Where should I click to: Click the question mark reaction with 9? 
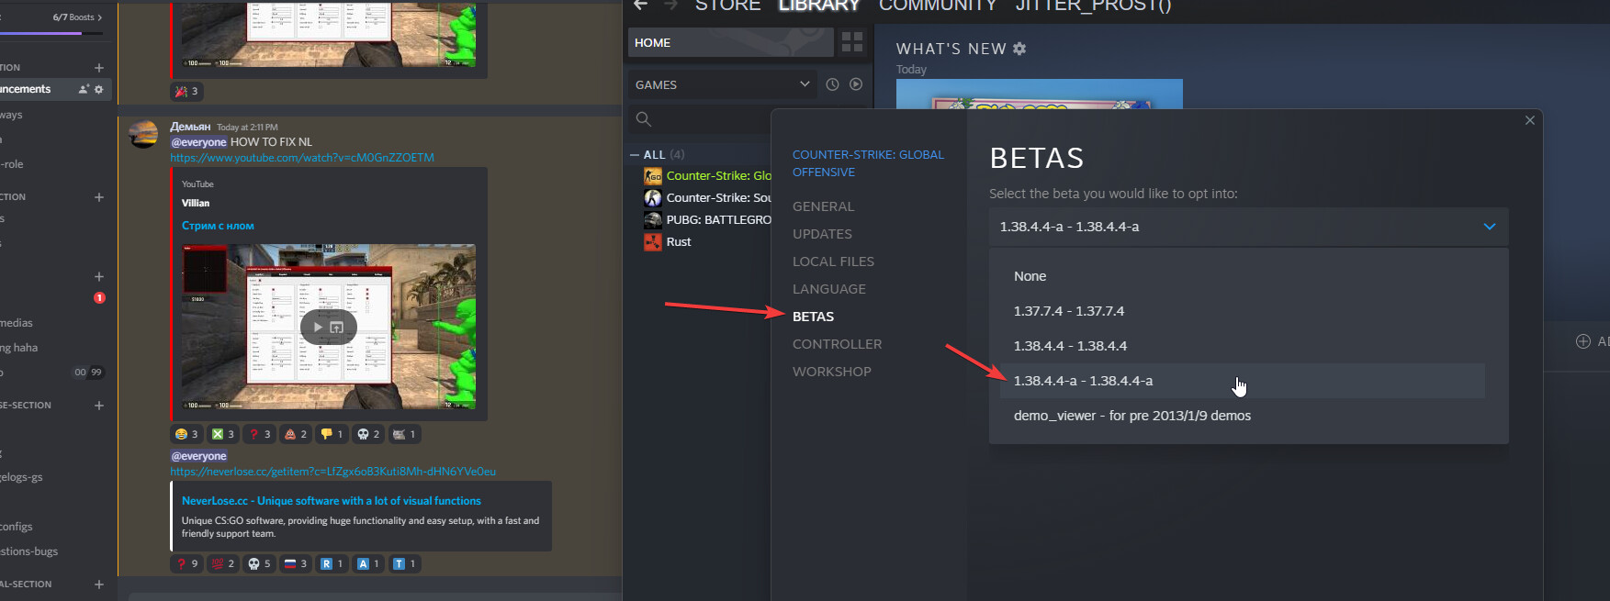click(x=186, y=563)
